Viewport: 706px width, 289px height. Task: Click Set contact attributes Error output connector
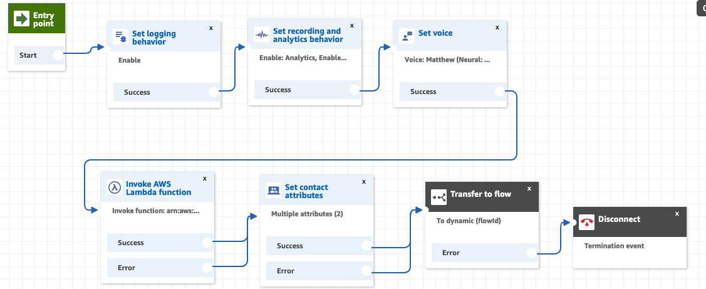point(366,271)
